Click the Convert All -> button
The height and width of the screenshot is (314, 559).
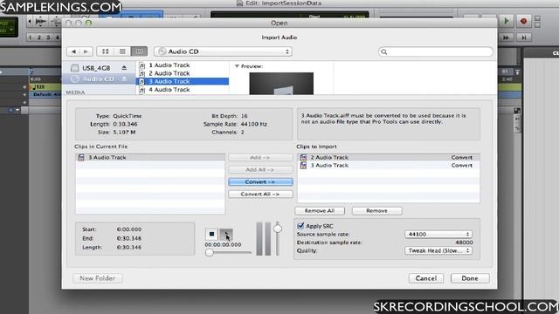[260, 194]
